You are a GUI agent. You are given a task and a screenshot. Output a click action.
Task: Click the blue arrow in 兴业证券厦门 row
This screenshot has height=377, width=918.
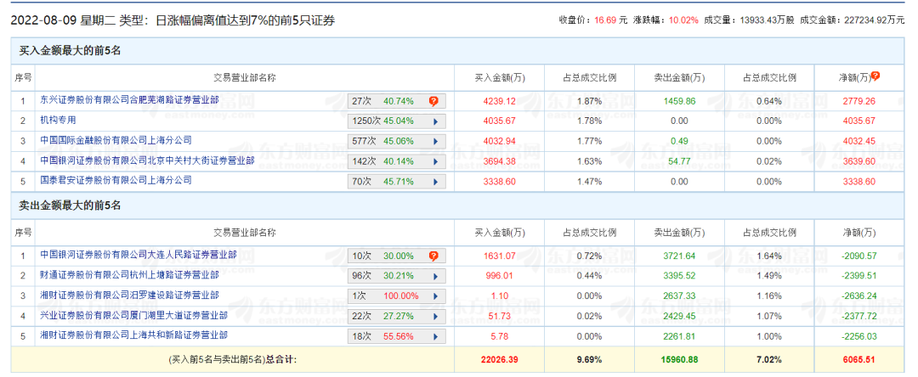click(436, 316)
